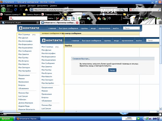The height and width of the screenshot is (121, 162).
Task: Open the translate button dropdown arrow
Action: coord(76,18)
